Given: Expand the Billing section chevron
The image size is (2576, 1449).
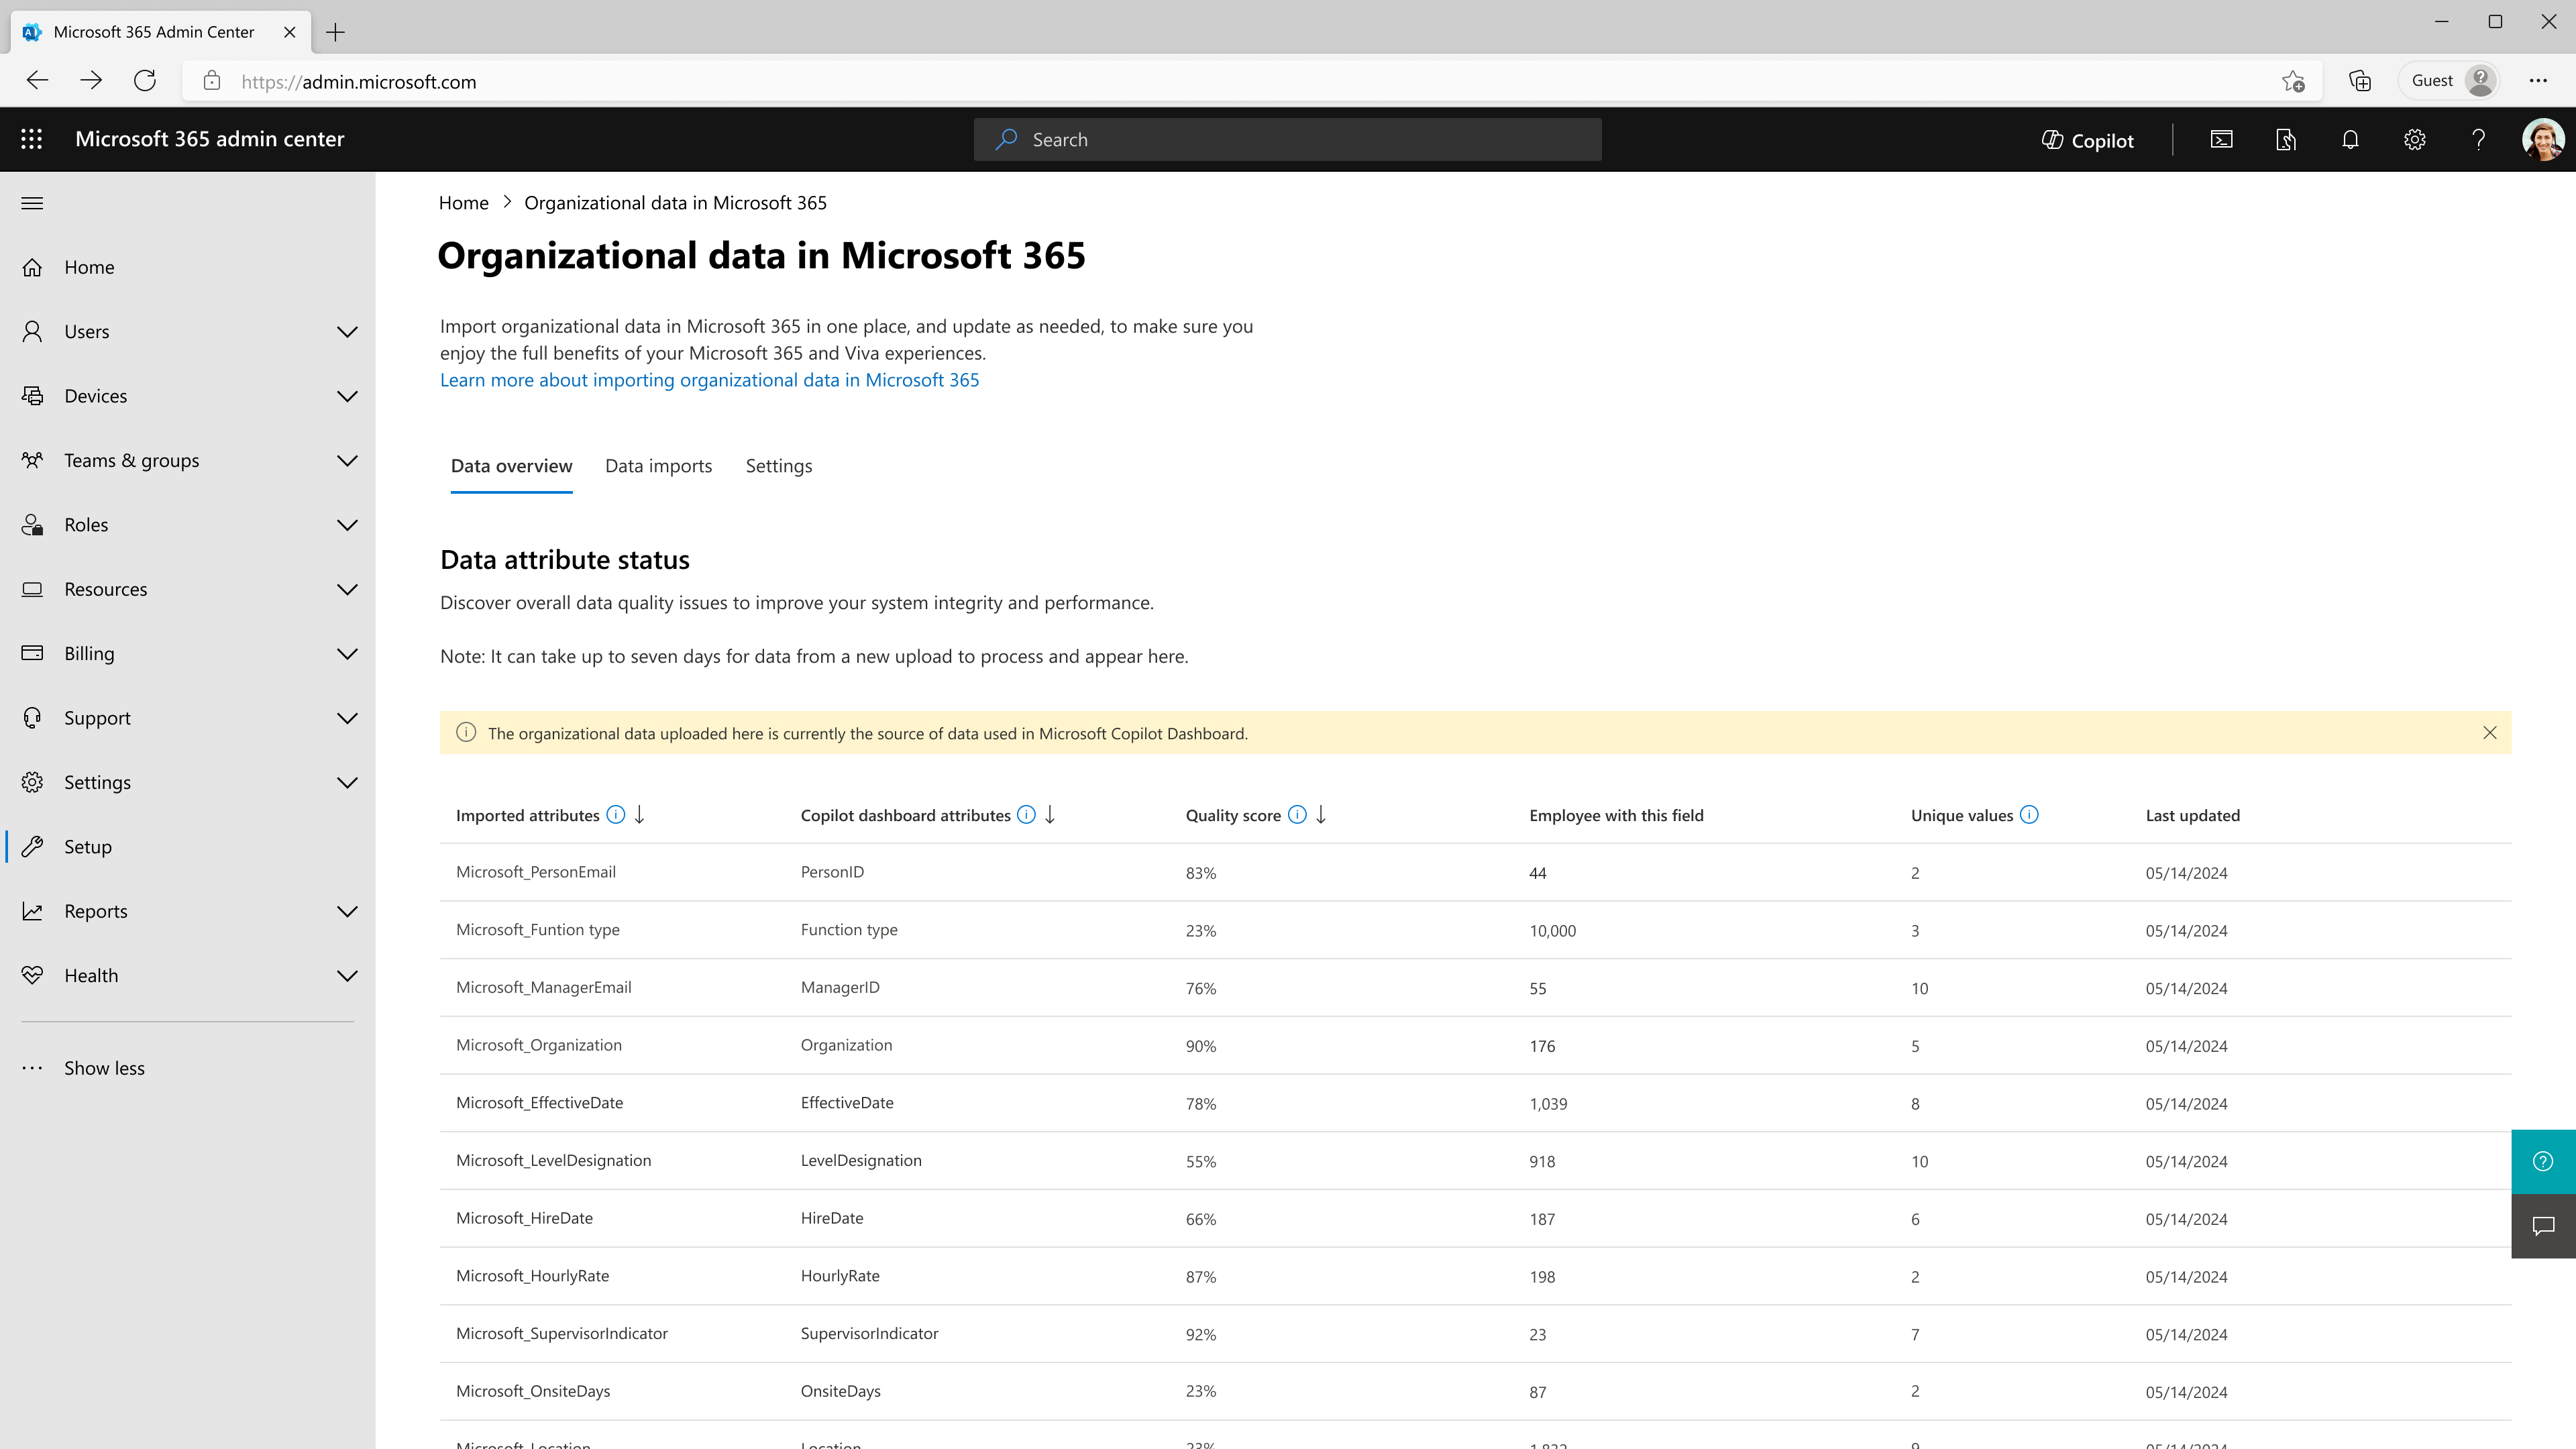Looking at the screenshot, I should [347, 654].
